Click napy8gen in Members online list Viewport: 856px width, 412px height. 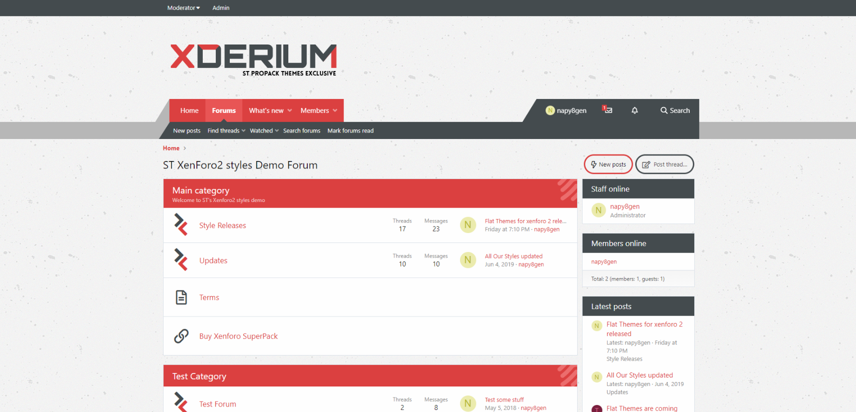point(604,261)
